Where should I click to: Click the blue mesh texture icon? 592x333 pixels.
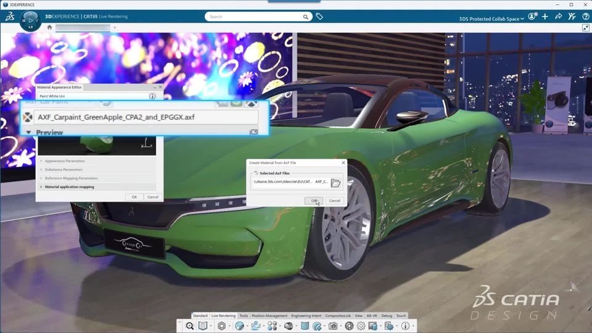(x=305, y=326)
